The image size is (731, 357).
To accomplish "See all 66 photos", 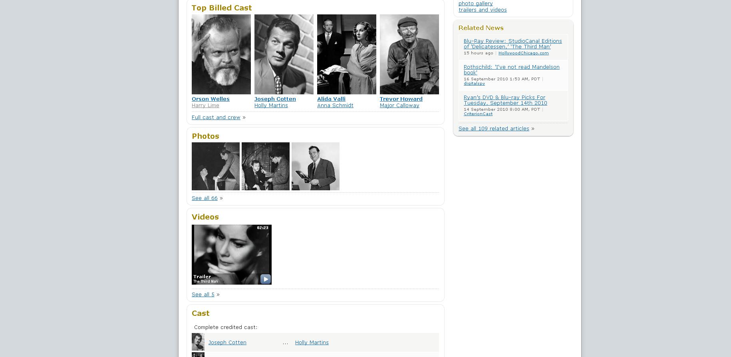I will [x=205, y=198].
